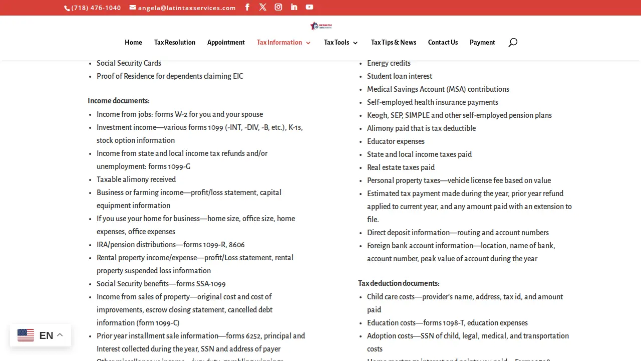Click 'Student loan interest' list item
The width and height of the screenshot is (641, 361).
point(400,76)
